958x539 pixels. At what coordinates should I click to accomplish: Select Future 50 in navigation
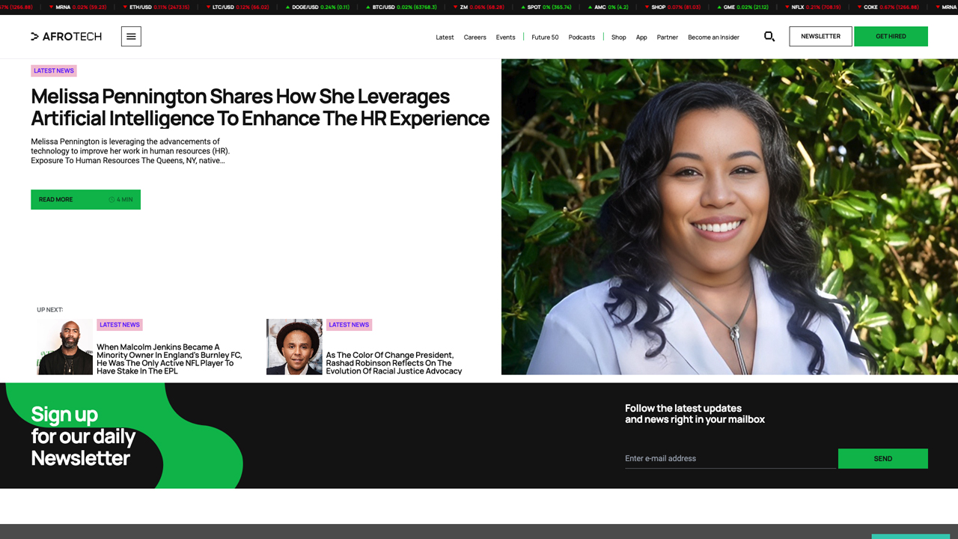coord(545,37)
